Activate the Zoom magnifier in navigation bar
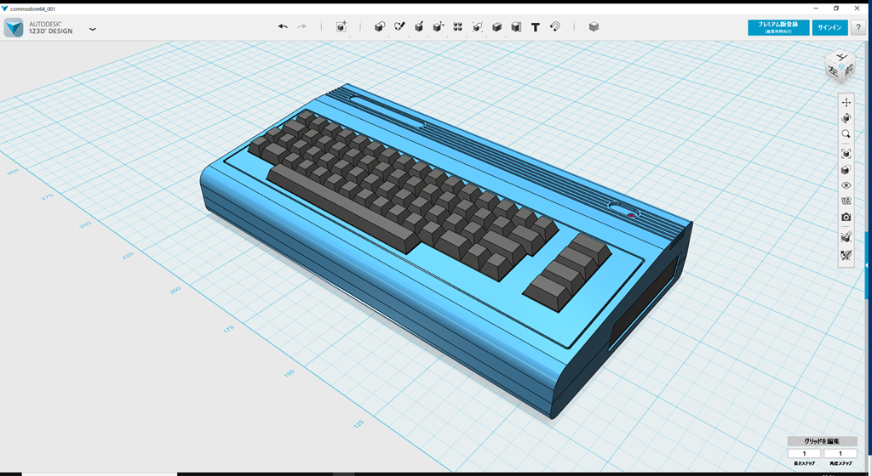Viewport: 872px width, 476px height. (x=846, y=134)
